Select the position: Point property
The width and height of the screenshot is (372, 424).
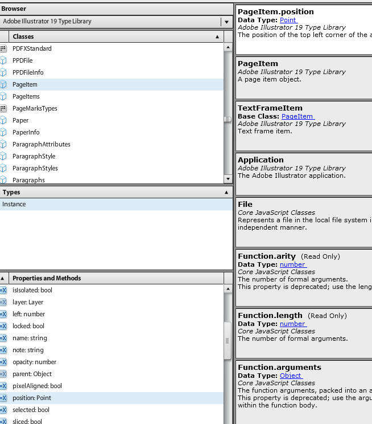pos(111,398)
